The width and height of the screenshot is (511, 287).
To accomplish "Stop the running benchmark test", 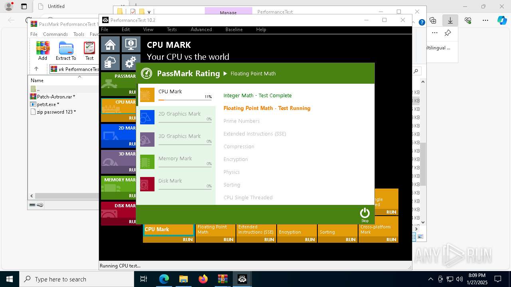I will tap(364, 214).
